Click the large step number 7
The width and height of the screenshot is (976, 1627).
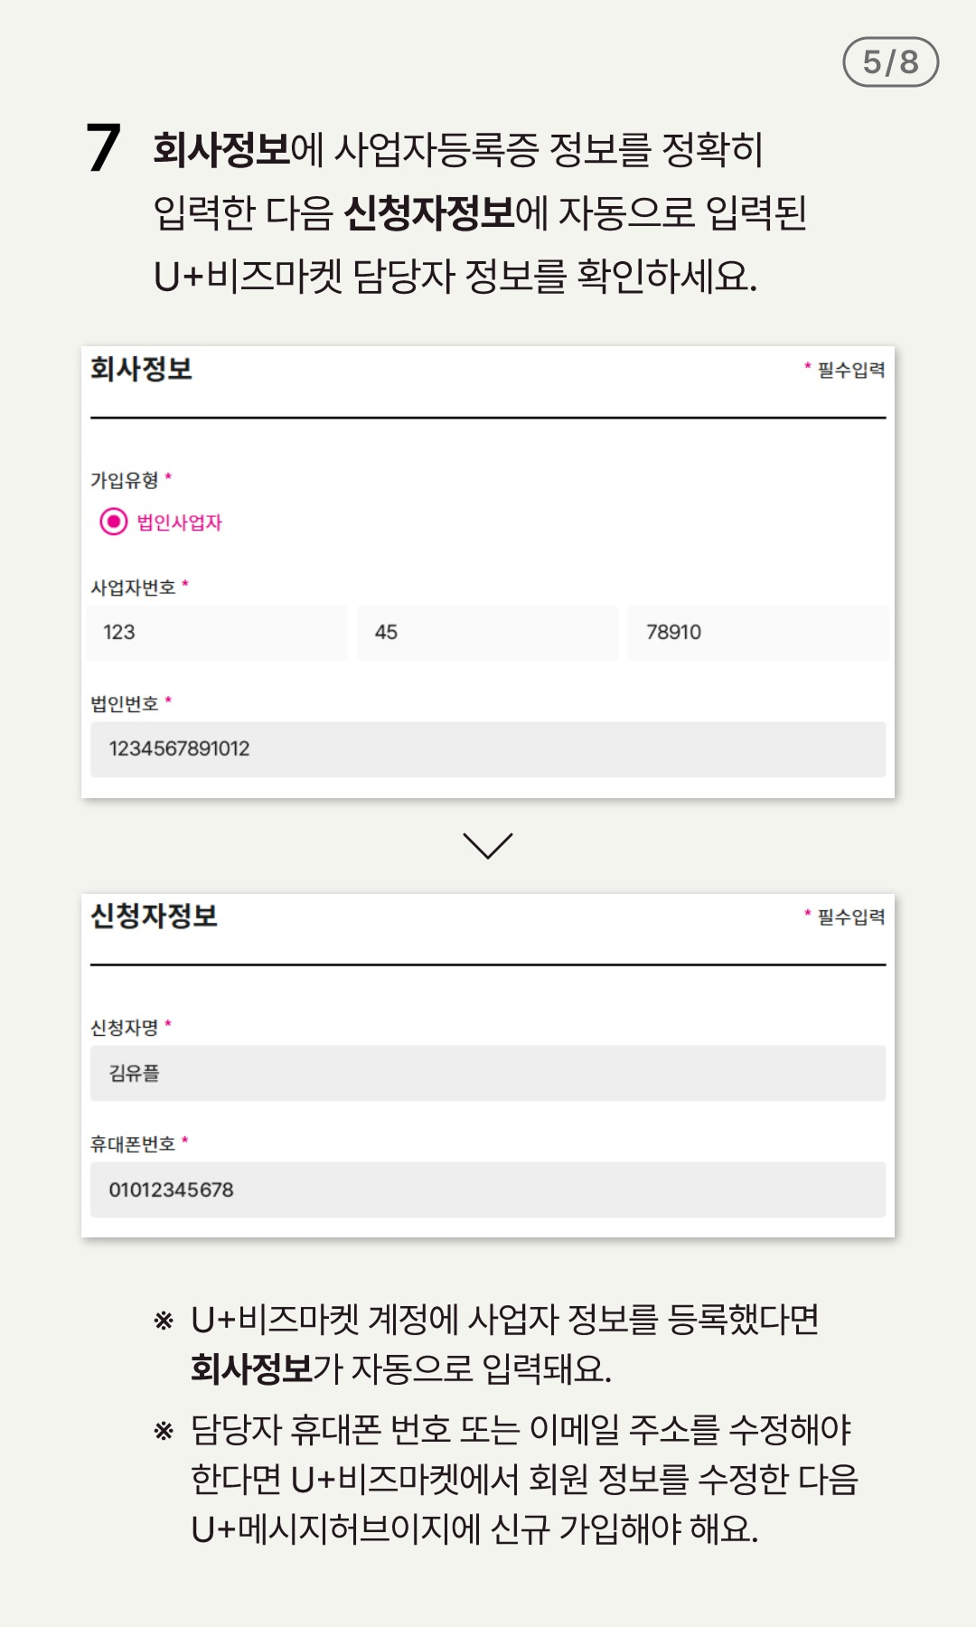click(103, 148)
